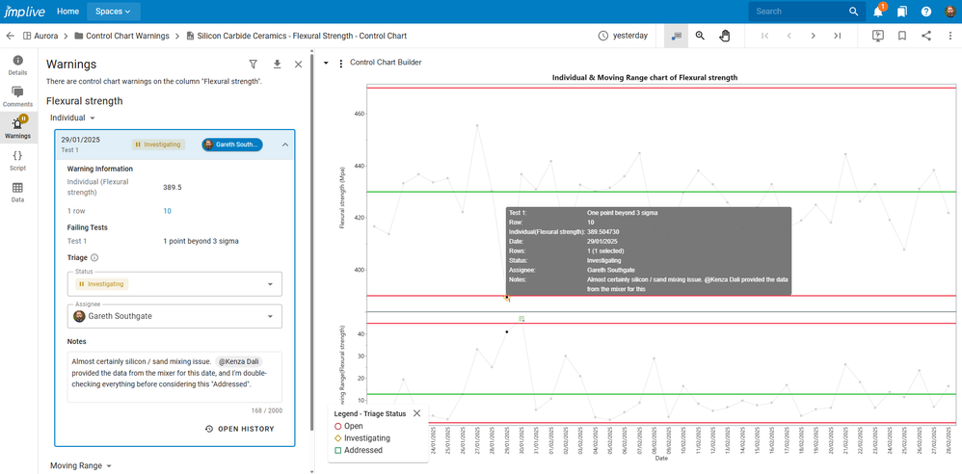Share this control chart post
The image size is (962, 474).
coord(926,36)
